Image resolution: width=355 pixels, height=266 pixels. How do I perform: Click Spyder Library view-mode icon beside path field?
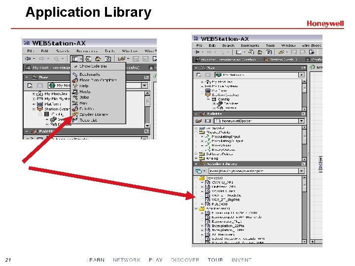tap(199, 171)
